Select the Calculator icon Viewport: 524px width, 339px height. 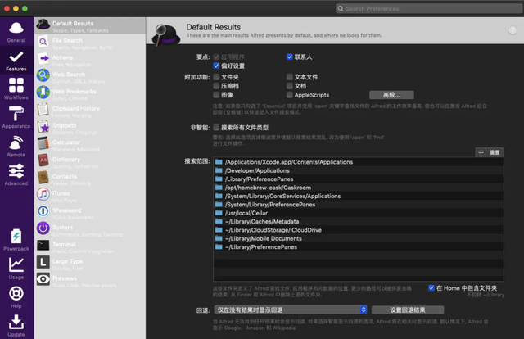(43, 144)
